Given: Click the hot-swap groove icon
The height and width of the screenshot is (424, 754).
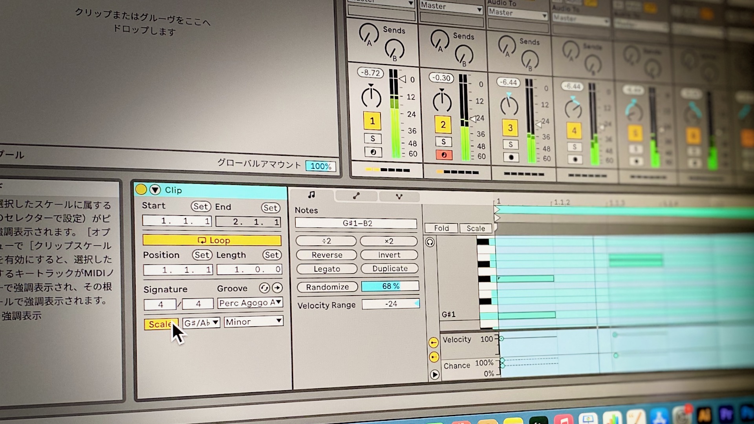Looking at the screenshot, I should [264, 288].
